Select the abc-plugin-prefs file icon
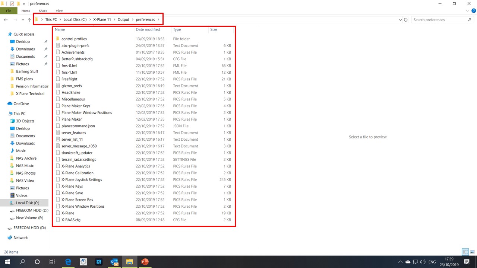Screen dimensions: 477x268 point(58,45)
